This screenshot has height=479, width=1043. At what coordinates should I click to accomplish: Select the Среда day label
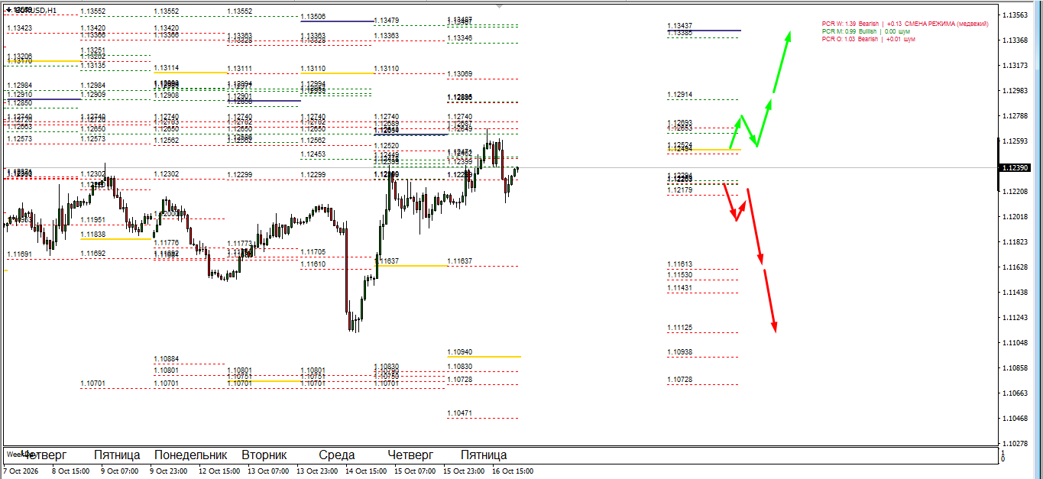tap(337, 455)
